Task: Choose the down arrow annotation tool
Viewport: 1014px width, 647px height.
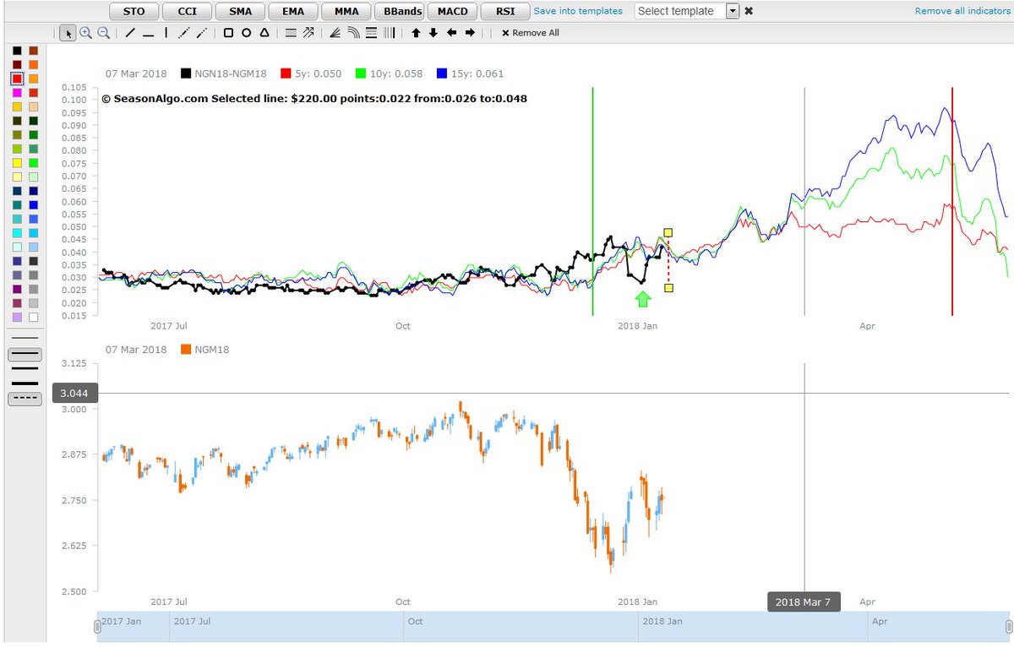Action: 432,33
